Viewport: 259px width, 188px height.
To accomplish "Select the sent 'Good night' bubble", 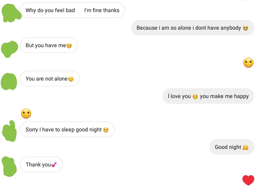I will pos(232,147).
